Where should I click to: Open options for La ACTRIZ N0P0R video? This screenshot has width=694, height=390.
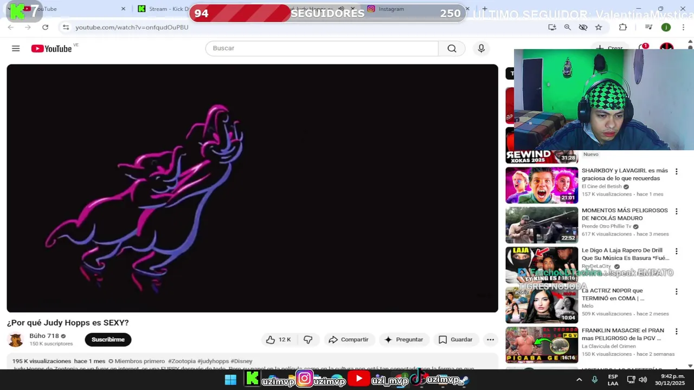point(676,291)
